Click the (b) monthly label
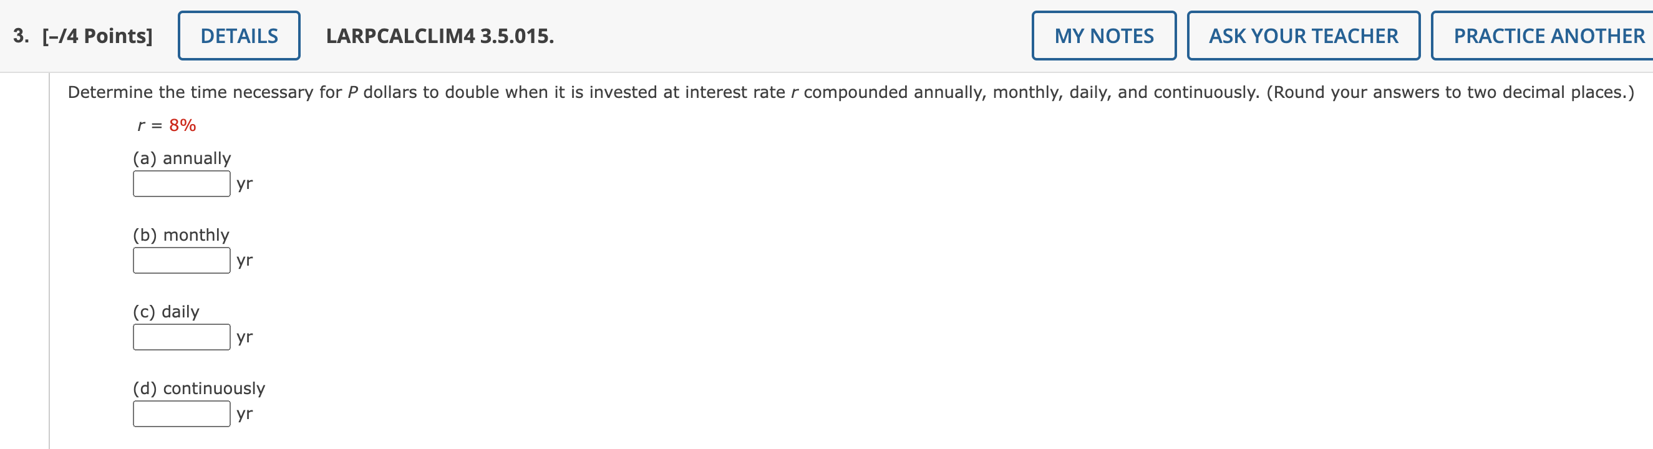The height and width of the screenshot is (449, 1653). click(x=180, y=234)
